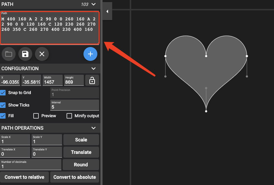Click the blue plus add button
The width and height of the screenshot is (274, 185).
90,54
